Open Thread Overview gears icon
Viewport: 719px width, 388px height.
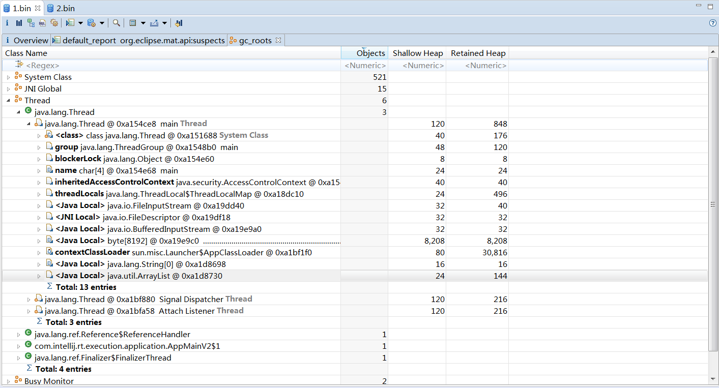54,23
